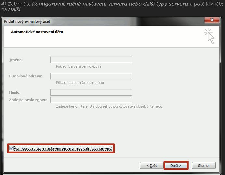This screenshot has height=175, width=225.
Task: Activate the Zadejte heslo znovu field
Action: coord(91,100)
